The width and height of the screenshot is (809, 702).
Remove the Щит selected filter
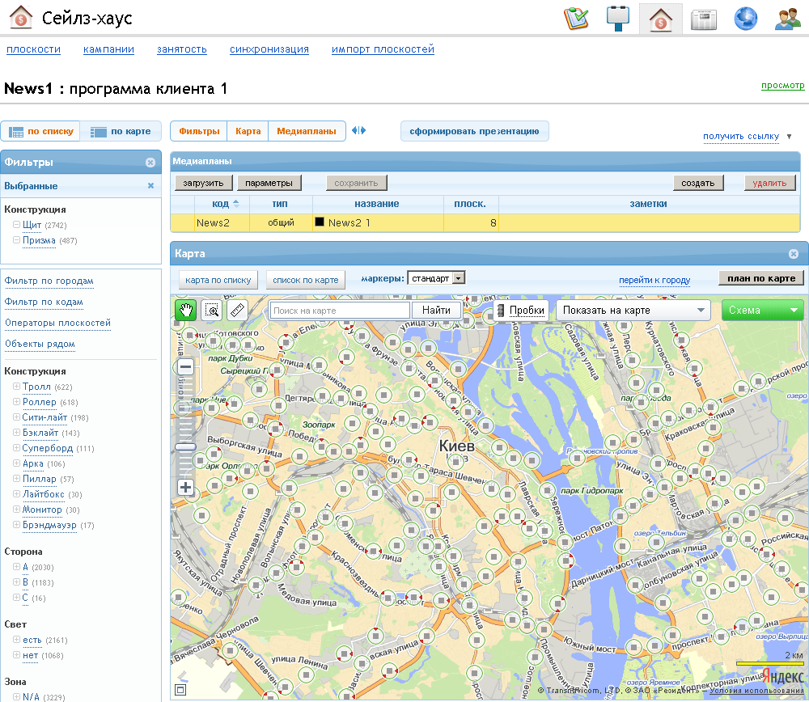(x=16, y=225)
